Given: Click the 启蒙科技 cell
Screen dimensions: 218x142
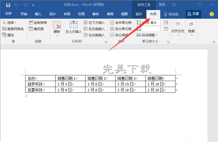Looking at the screenshot, I should 40,90.
